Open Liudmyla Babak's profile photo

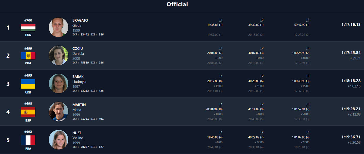(59, 84)
